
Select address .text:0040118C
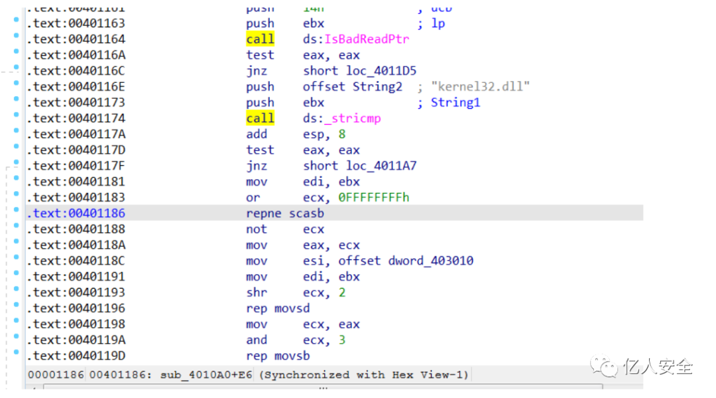point(76,261)
